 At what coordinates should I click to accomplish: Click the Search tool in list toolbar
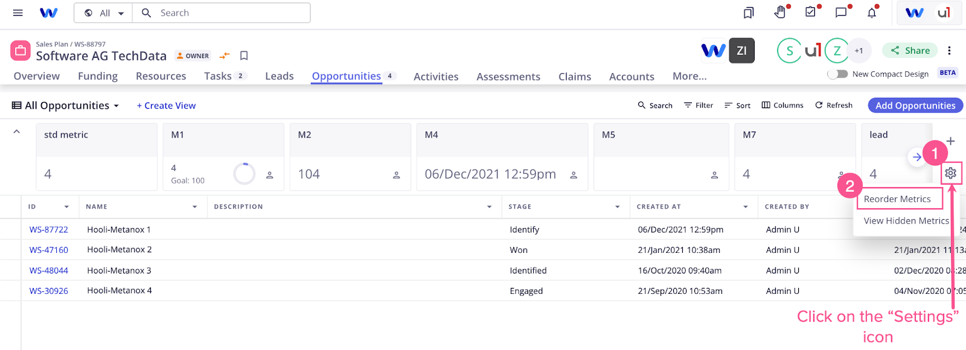655,105
